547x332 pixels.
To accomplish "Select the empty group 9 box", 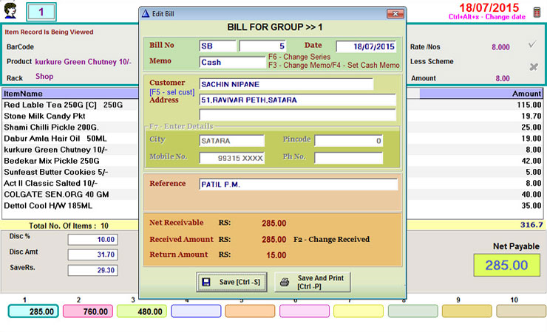I will 466,311.
